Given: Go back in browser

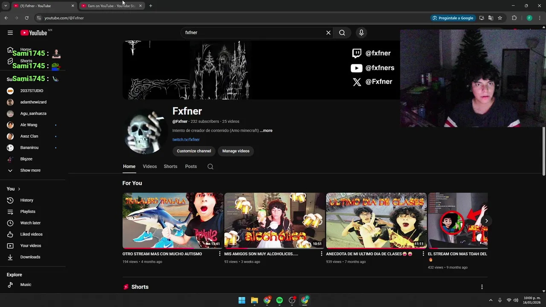Looking at the screenshot, I should pyautogui.click(x=6, y=18).
